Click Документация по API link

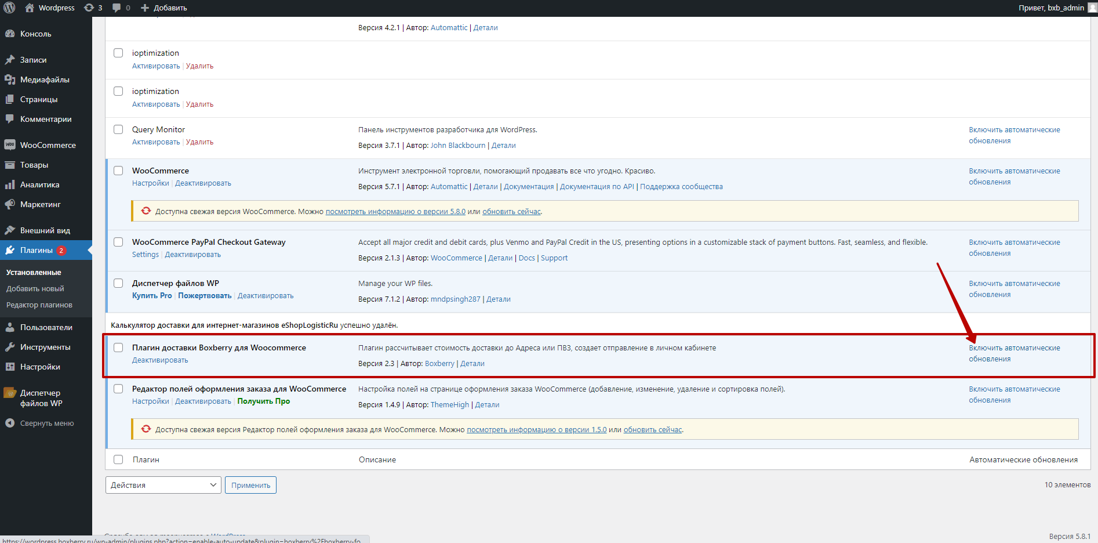(x=597, y=187)
